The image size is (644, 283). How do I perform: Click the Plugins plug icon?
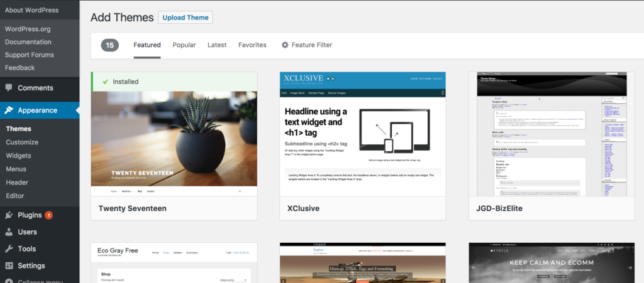pyautogui.click(x=9, y=215)
